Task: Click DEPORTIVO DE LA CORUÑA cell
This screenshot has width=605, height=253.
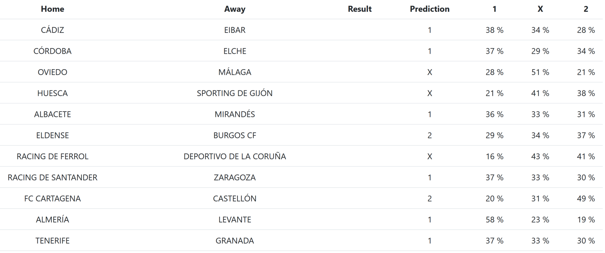Action: pyautogui.click(x=234, y=156)
